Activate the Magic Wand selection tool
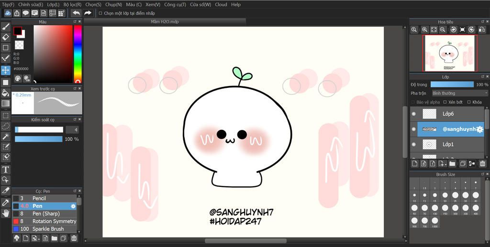This screenshot has width=490, height=247. [x=6, y=136]
